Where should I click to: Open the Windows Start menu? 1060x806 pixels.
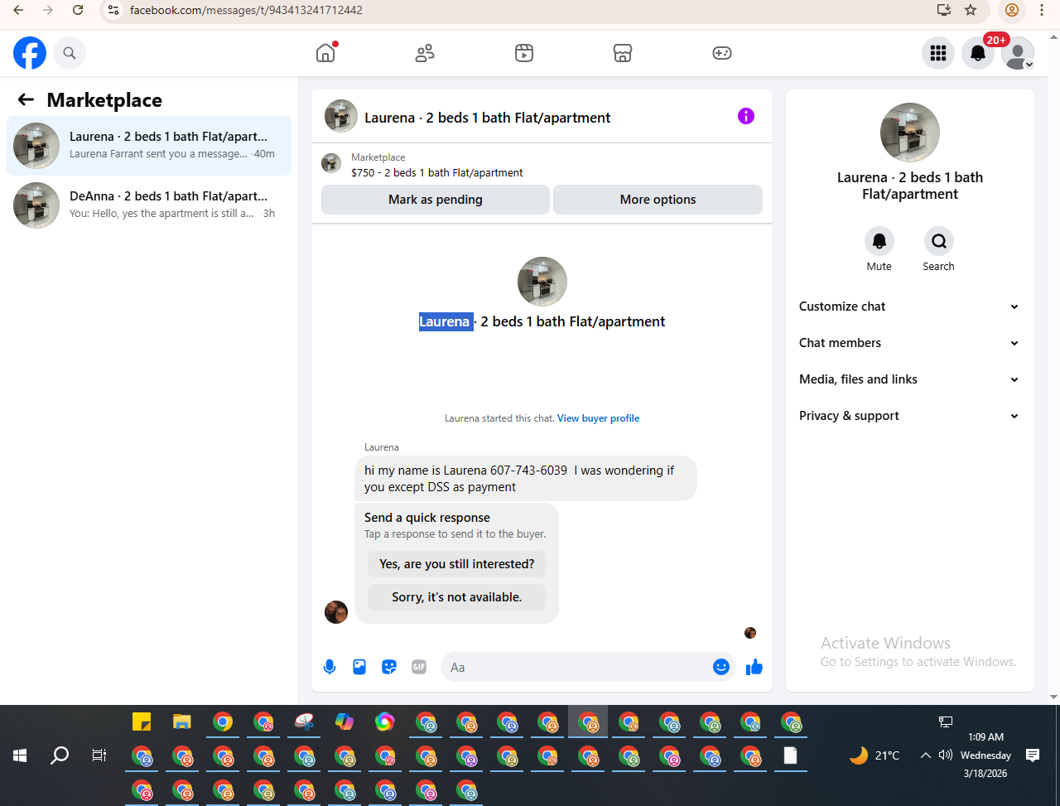[20, 755]
